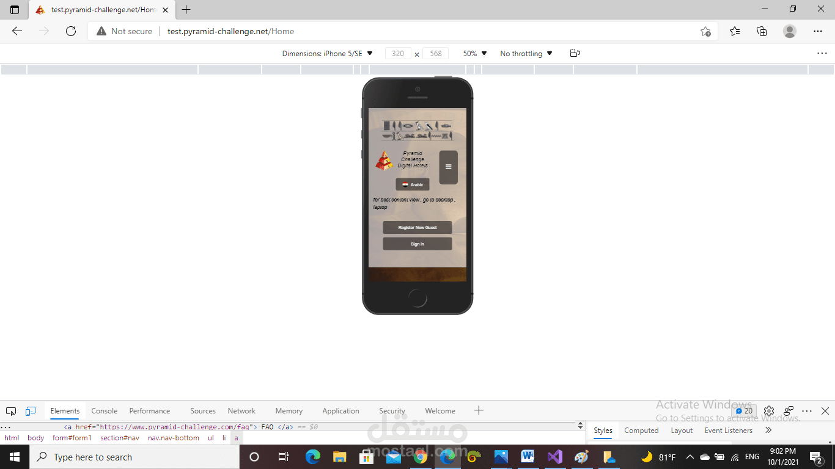Viewport: 835px width, 469px height.
Task: Click the taskbar search box
Action: pos(134,457)
